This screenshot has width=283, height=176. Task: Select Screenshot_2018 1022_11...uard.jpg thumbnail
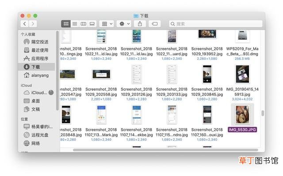[172, 36]
